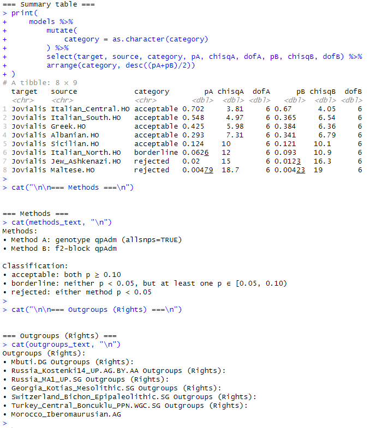The image size is (388, 428).
Task: Select the 'Mbuti.DG' outgroup line
Action: click(68, 362)
